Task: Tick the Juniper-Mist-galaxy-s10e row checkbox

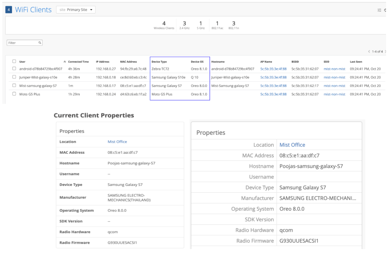Action: [14, 77]
